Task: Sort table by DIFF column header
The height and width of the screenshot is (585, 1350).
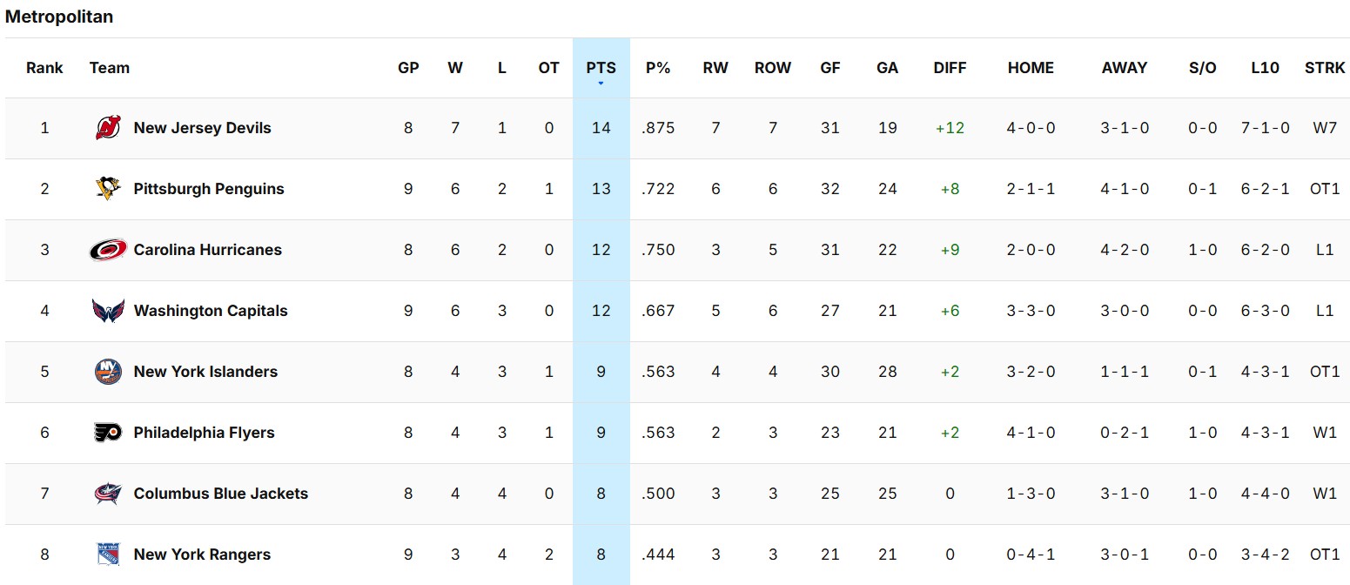Action: pos(950,68)
